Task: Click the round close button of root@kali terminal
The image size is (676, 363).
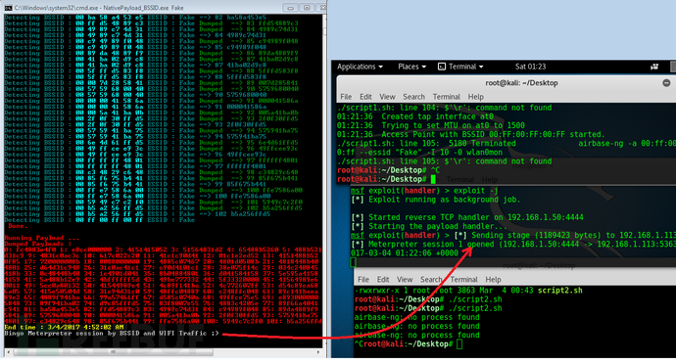Action: coord(666,82)
